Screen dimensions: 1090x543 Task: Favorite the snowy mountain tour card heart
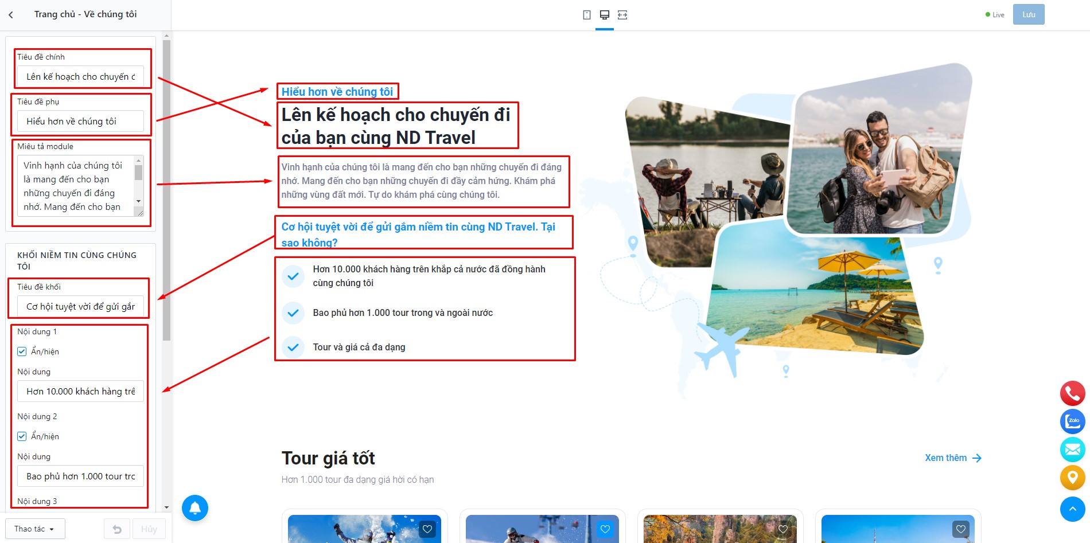click(427, 529)
